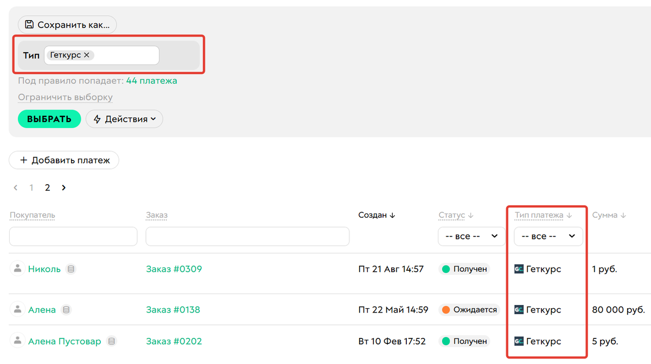Image resolution: width=651 pixels, height=364 pixels.
Task: Sort the table by Сумма
Action: tap(609, 215)
